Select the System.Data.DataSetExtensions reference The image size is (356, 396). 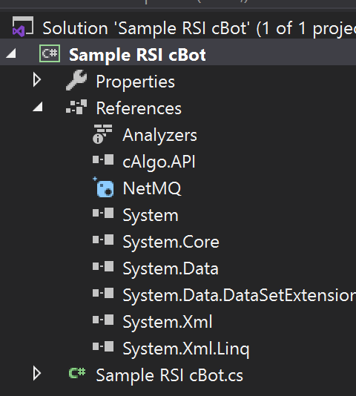point(240,295)
